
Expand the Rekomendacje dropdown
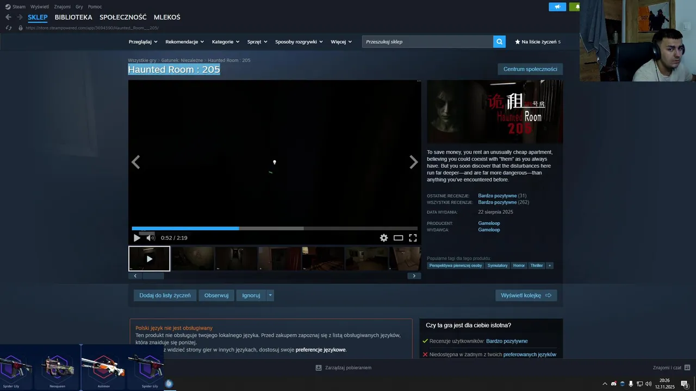pos(185,42)
